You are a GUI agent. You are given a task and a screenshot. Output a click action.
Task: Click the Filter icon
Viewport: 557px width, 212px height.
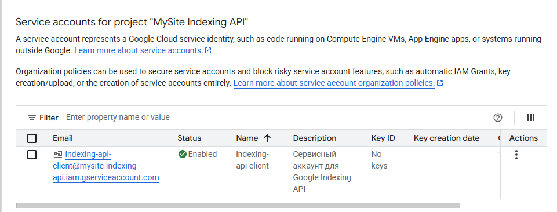32,118
